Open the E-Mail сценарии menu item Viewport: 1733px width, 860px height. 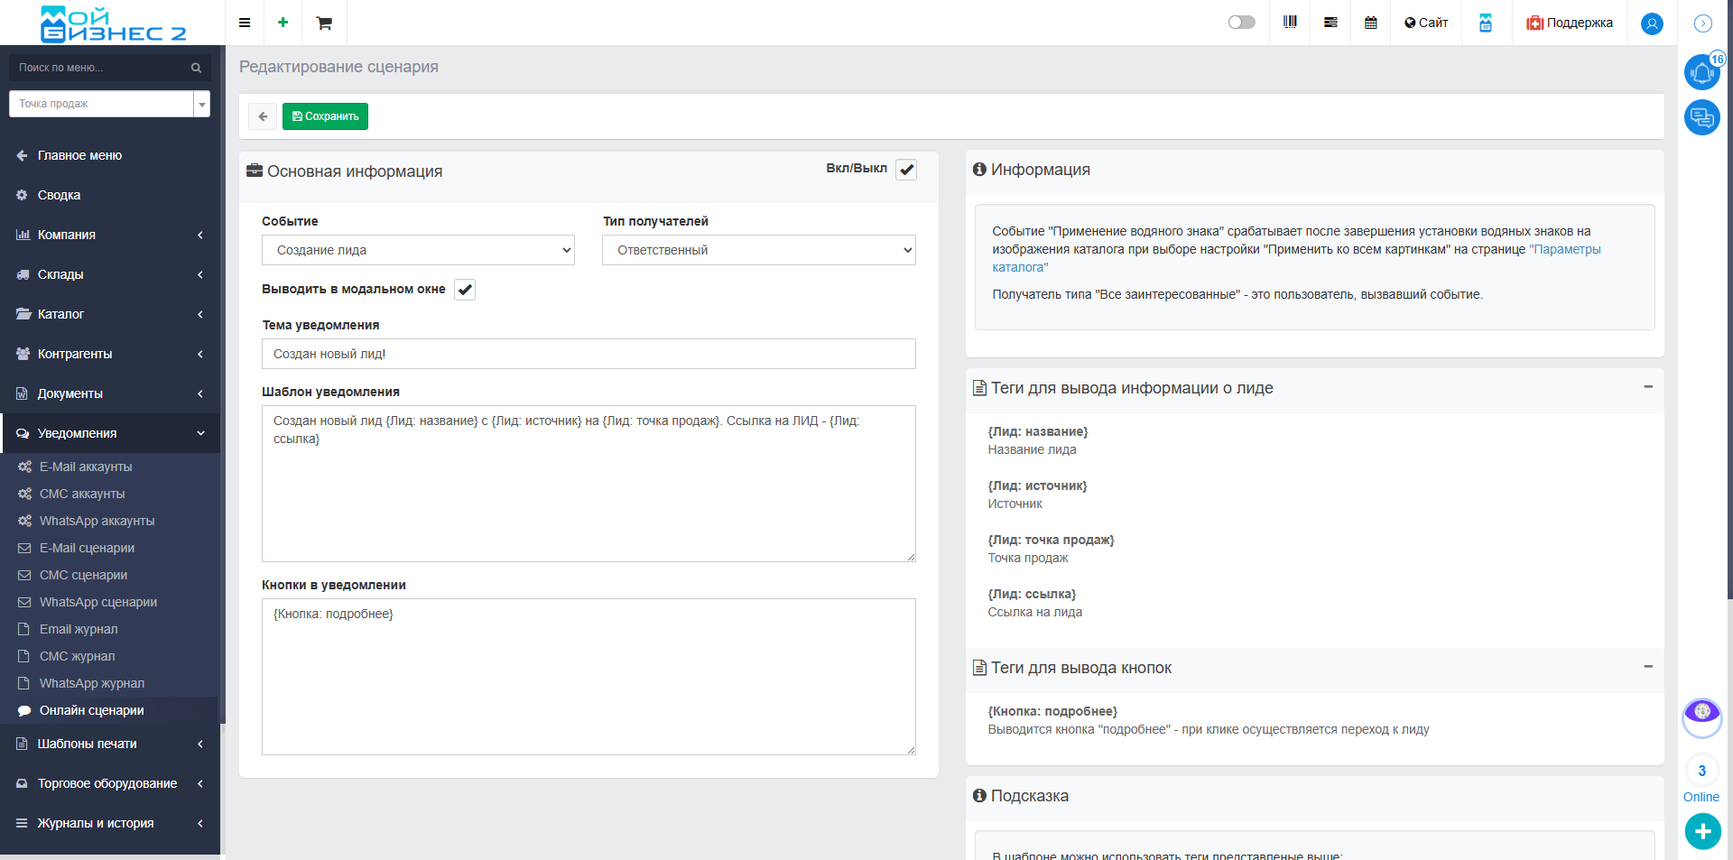[x=87, y=548]
